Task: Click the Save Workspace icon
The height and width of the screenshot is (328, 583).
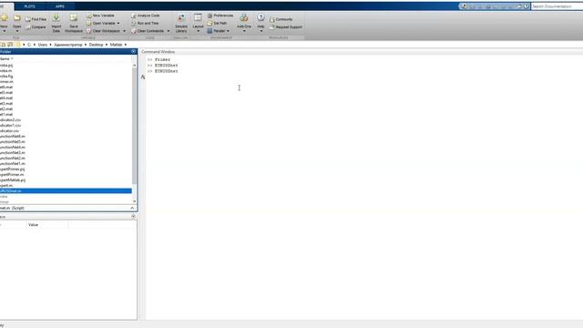Action: tap(74, 17)
